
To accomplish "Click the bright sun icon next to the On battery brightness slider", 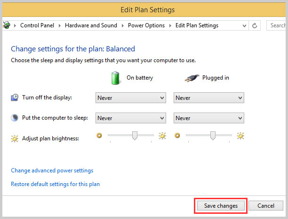I will point(162,136).
